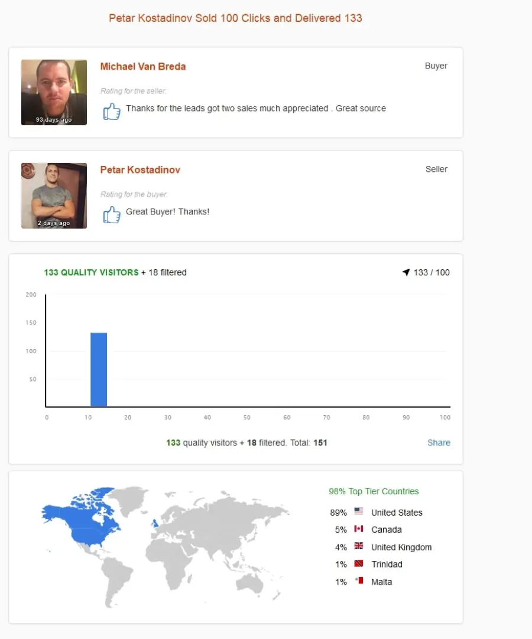Click the page title about 100 clicks sold
The height and width of the screenshot is (639, 532).
(x=235, y=18)
